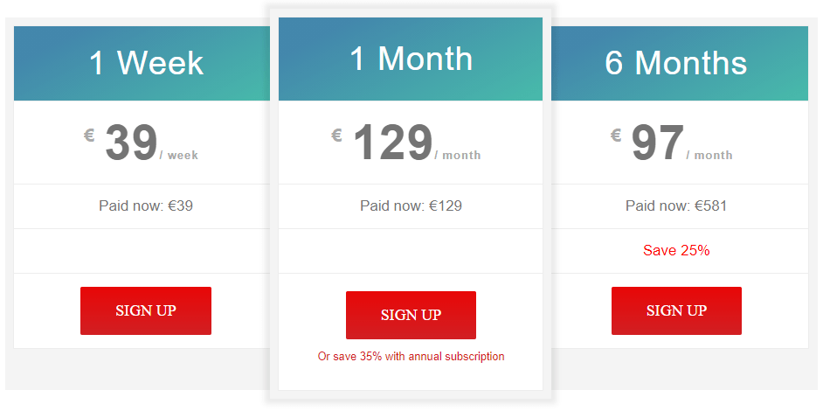The height and width of the screenshot is (411, 823).
Task: Click the euro symbol beside 97
Action: (616, 136)
